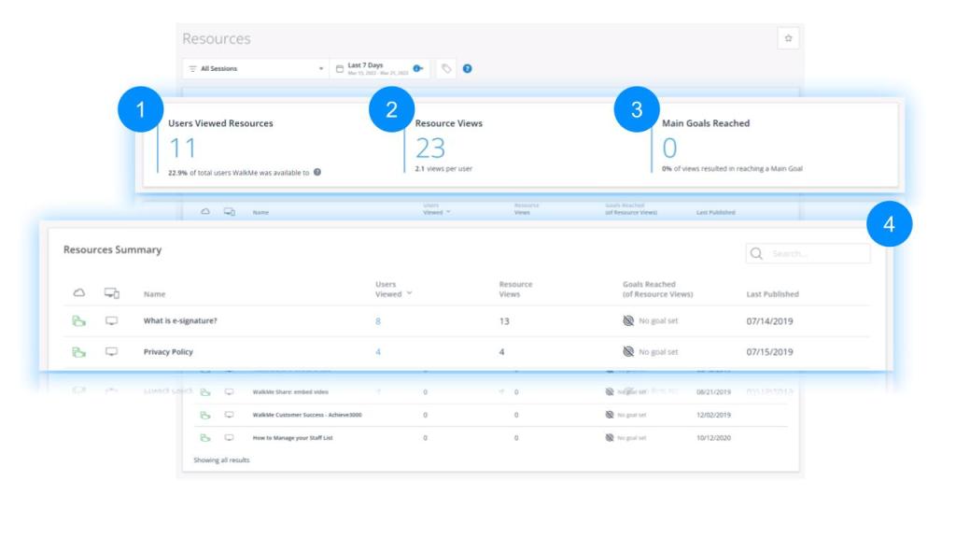The width and height of the screenshot is (956, 538).
Task: Click the Last Published column header
Action: tap(772, 294)
